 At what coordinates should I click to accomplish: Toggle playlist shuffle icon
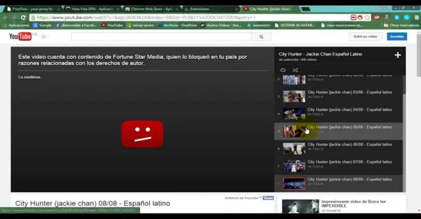pyautogui.click(x=295, y=70)
